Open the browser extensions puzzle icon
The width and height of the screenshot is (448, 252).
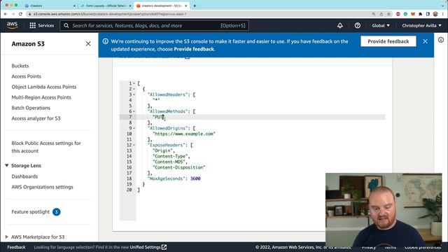420,14
